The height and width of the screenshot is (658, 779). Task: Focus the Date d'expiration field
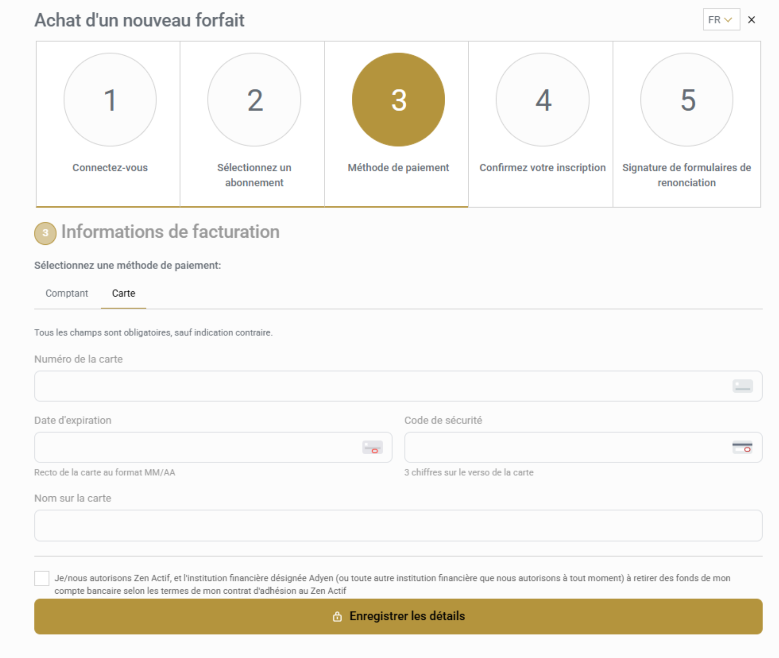pos(213,447)
